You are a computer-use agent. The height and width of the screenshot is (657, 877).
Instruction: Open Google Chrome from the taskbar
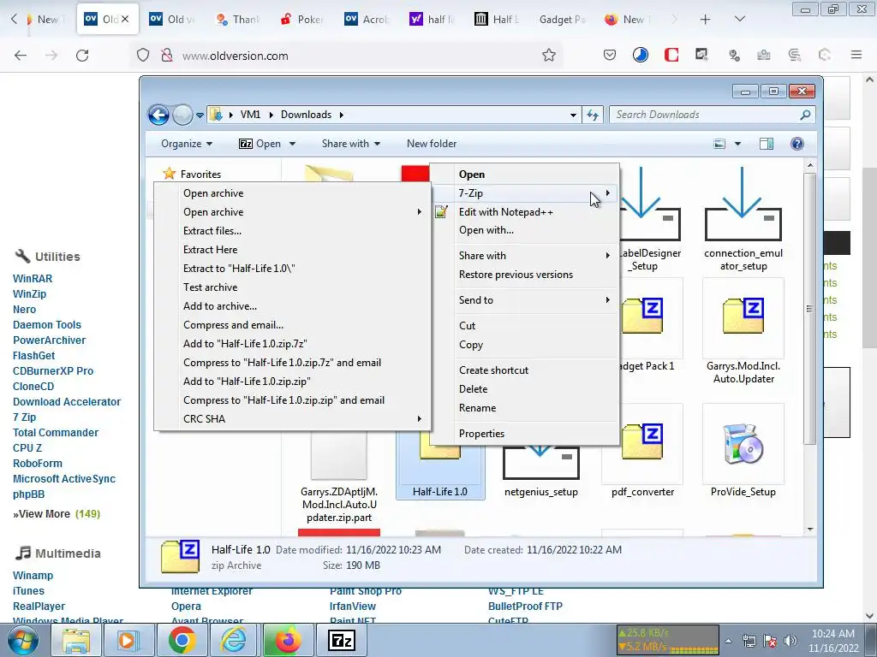click(182, 641)
